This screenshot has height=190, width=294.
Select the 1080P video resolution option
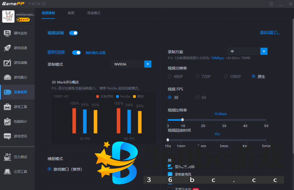tap(226, 77)
